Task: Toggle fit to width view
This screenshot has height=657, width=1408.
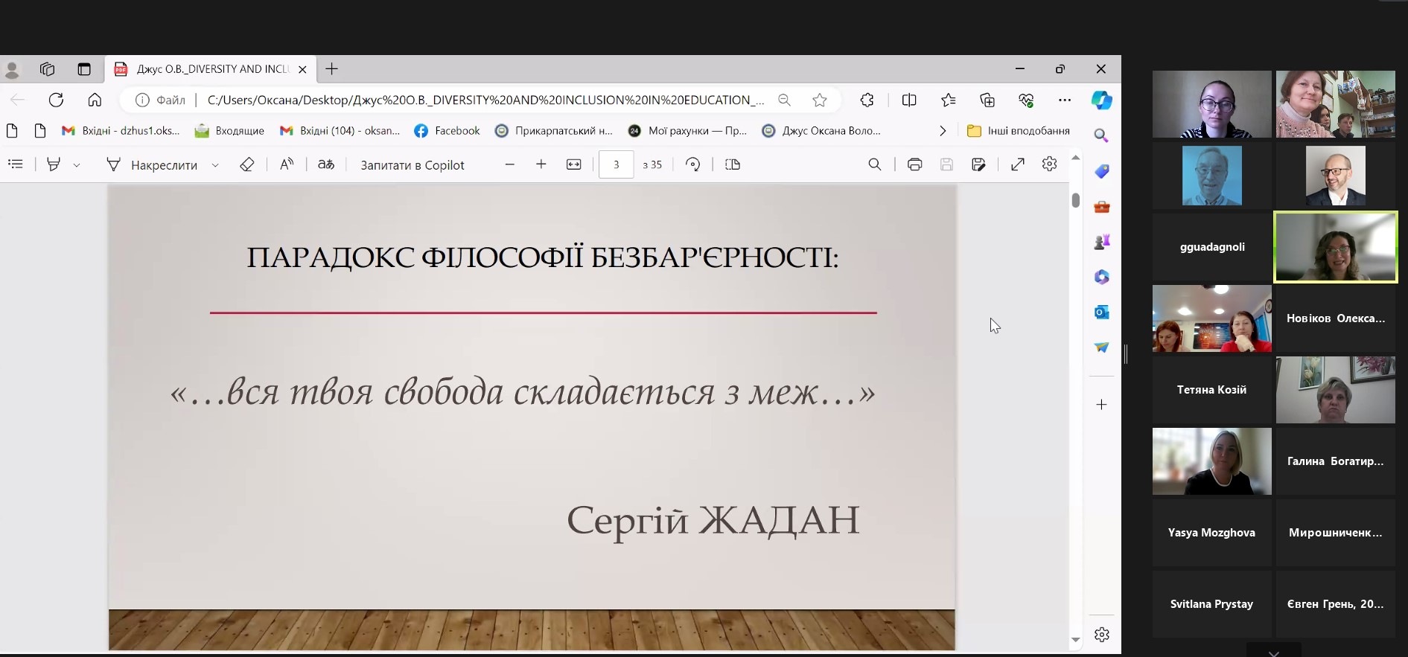Action: (x=573, y=164)
